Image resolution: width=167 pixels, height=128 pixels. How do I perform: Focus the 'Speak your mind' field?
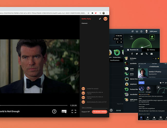coord(153,114)
